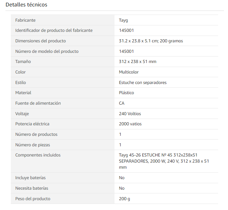This screenshot has width=228, height=210.
Task: Select the Fabricante label cell
Action: (x=63, y=20)
